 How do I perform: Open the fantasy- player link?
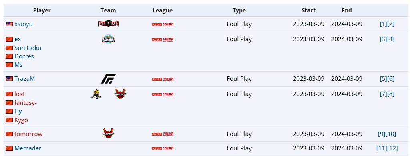26,103
